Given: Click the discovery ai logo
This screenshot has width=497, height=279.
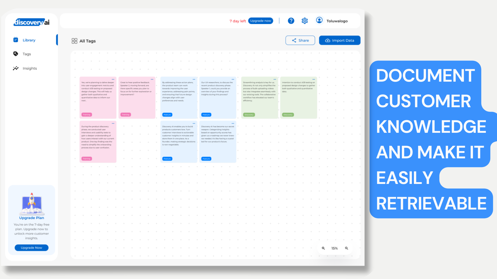Looking at the screenshot, I should (31, 22).
